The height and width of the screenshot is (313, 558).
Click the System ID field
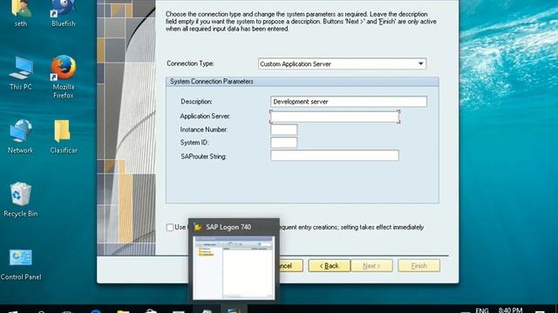click(x=283, y=143)
